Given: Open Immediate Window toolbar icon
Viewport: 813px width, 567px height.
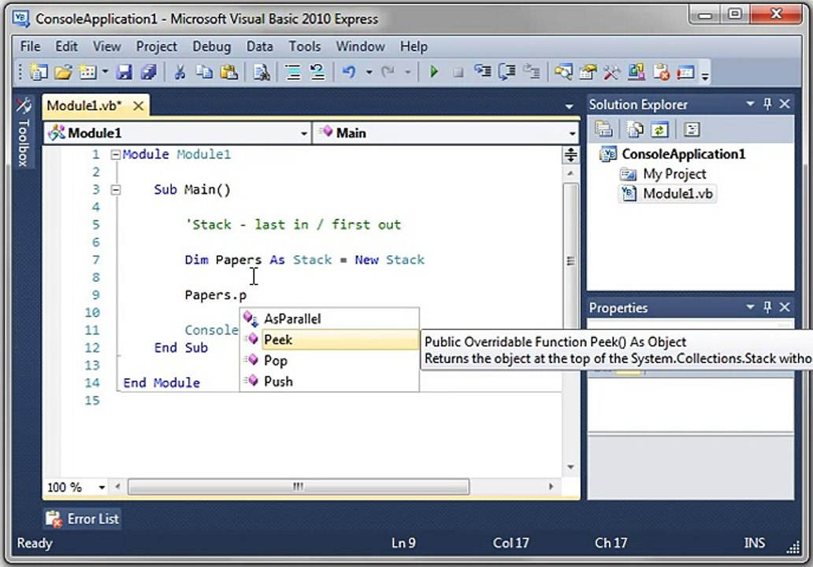Looking at the screenshot, I should coord(685,72).
